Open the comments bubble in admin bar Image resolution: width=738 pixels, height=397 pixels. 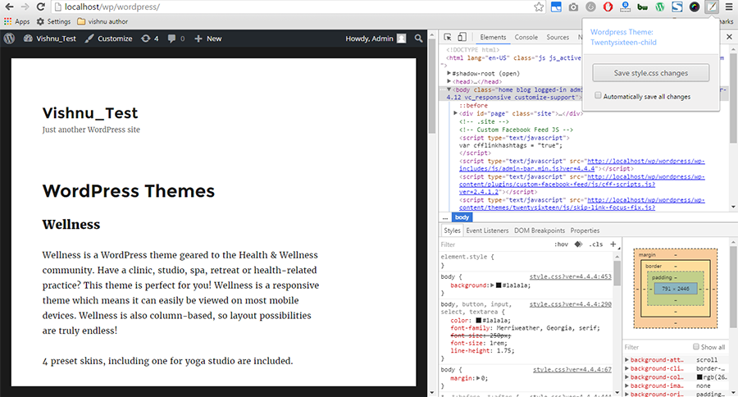click(176, 39)
